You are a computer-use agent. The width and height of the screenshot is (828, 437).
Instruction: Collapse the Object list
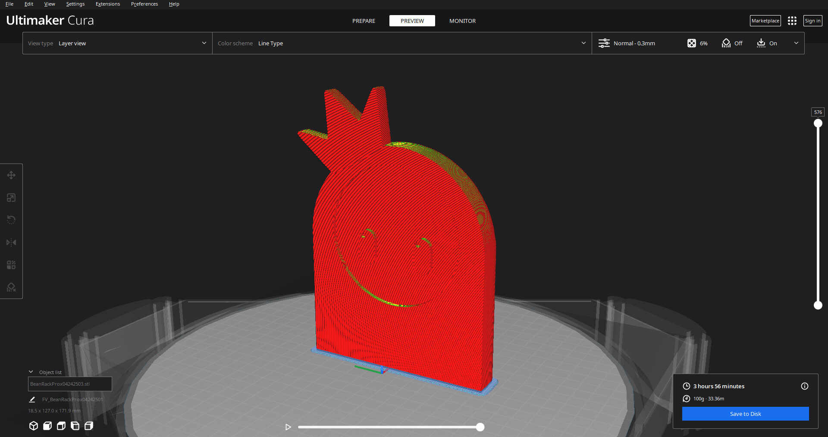[31, 372]
